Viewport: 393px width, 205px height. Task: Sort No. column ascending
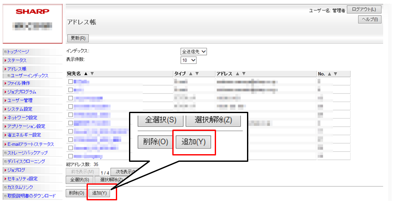point(329,74)
